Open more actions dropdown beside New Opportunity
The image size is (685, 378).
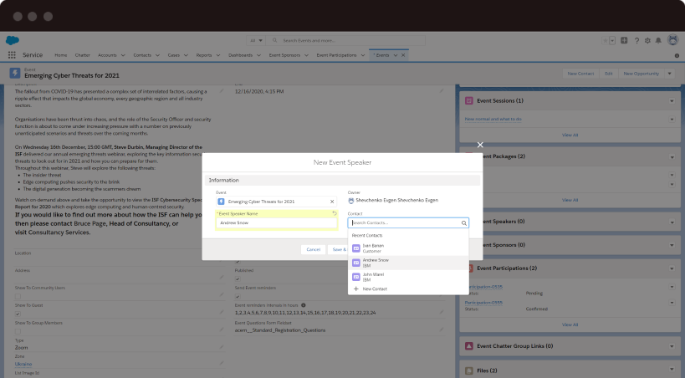point(670,74)
